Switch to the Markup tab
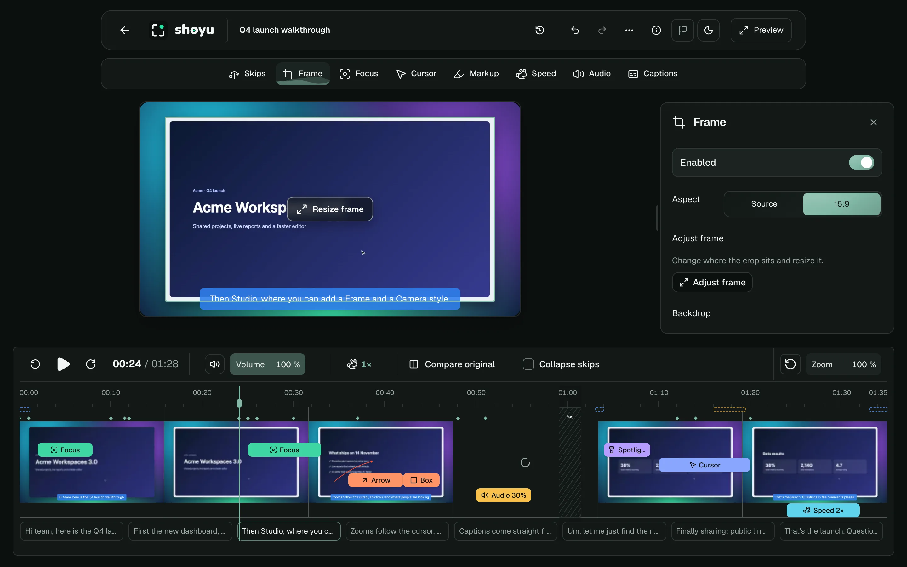Image resolution: width=907 pixels, height=567 pixels. (476, 73)
